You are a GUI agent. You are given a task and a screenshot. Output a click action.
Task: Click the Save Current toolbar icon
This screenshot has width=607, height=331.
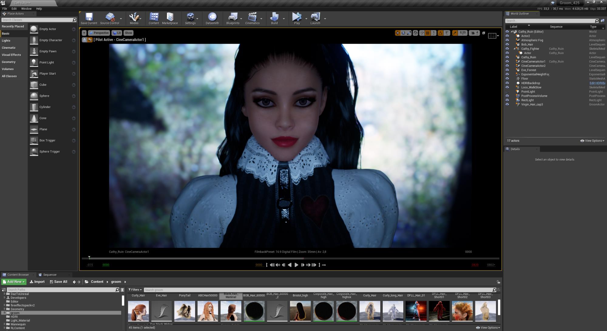89,18
